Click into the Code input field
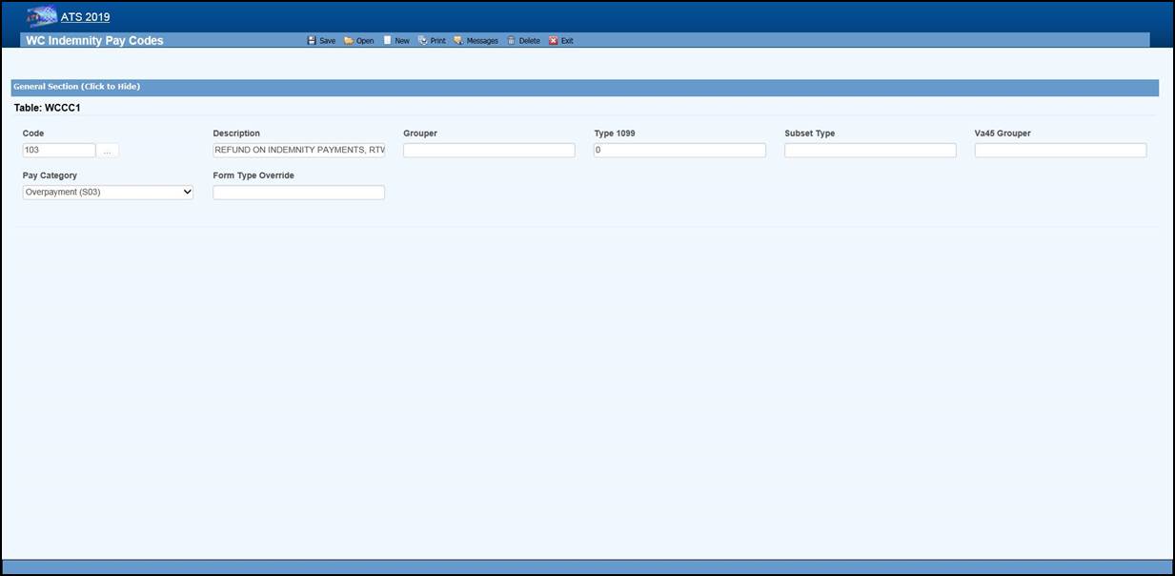 (x=59, y=151)
